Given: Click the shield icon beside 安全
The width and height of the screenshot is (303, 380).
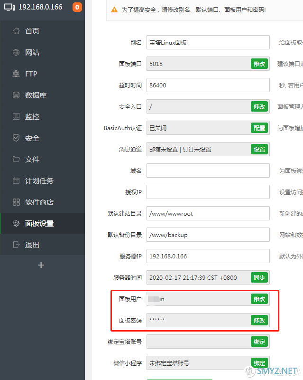Looking at the screenshot, I should (x=16, y=138).
